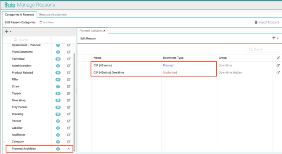Click the category Search field
282x154 pixels.
click(x=31, y=40)
